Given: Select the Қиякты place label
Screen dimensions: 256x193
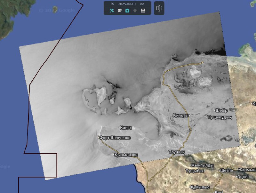Looking at the screenshot, I should [x=180, y=115].
